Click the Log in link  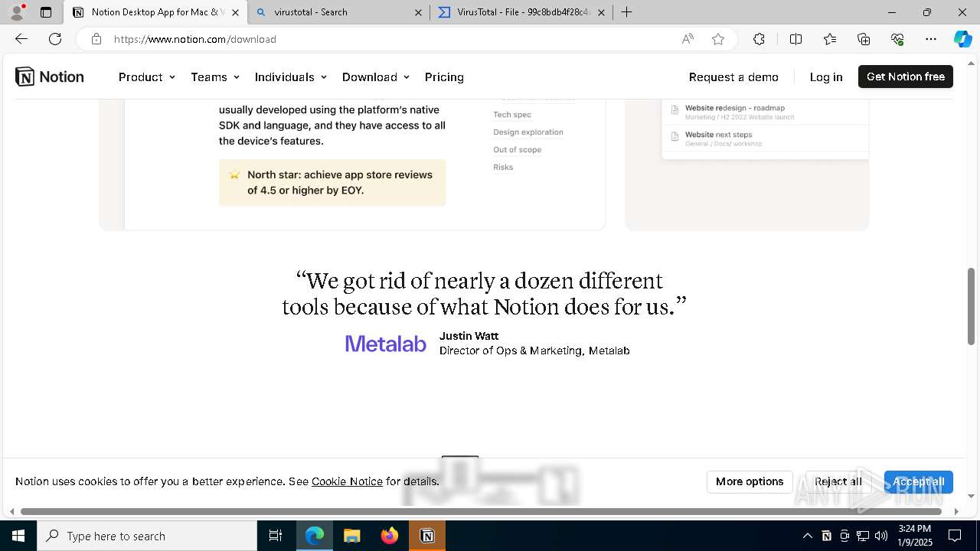tap(826, 77)
